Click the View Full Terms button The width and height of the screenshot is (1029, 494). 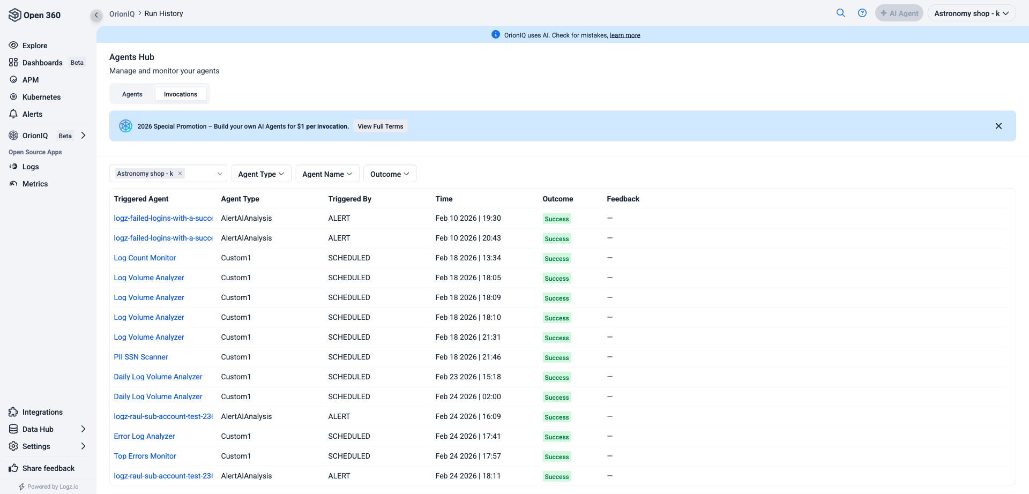pos(380,126)
